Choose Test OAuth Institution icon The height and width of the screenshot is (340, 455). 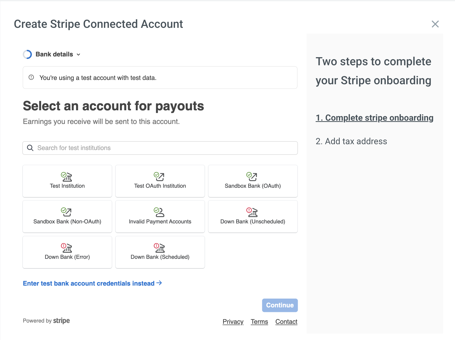pos(159,177)
